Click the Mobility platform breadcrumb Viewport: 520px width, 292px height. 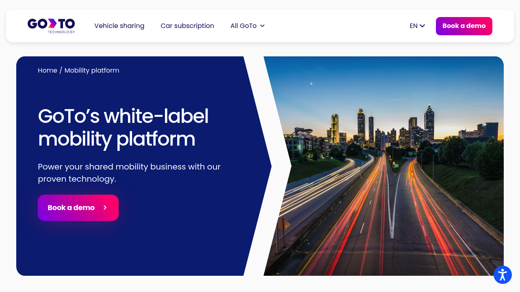92,71
